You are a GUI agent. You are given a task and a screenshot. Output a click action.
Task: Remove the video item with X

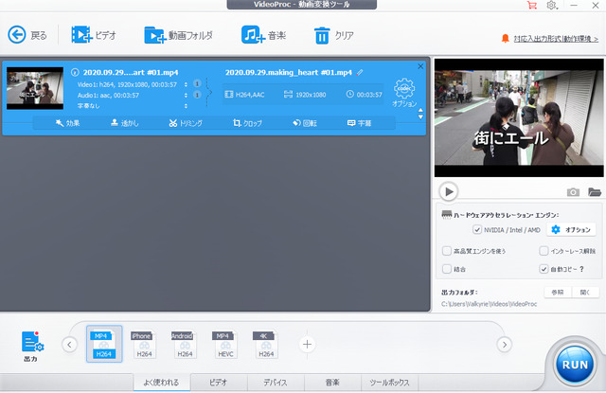[420, 66]
